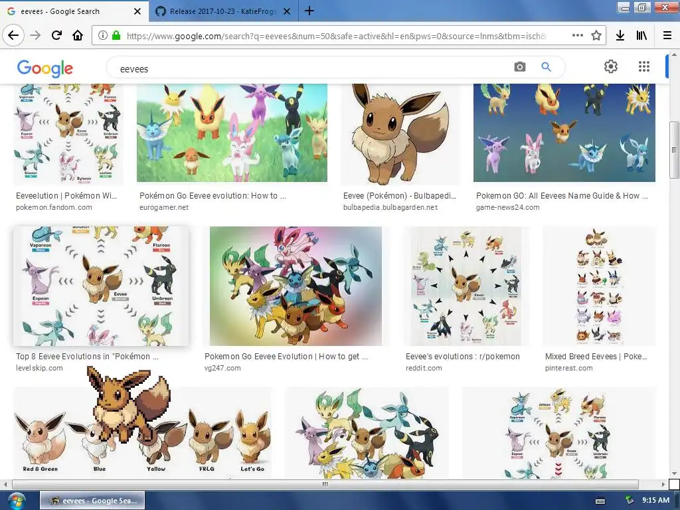Search by image using camera icon

[x=519, y=67]
